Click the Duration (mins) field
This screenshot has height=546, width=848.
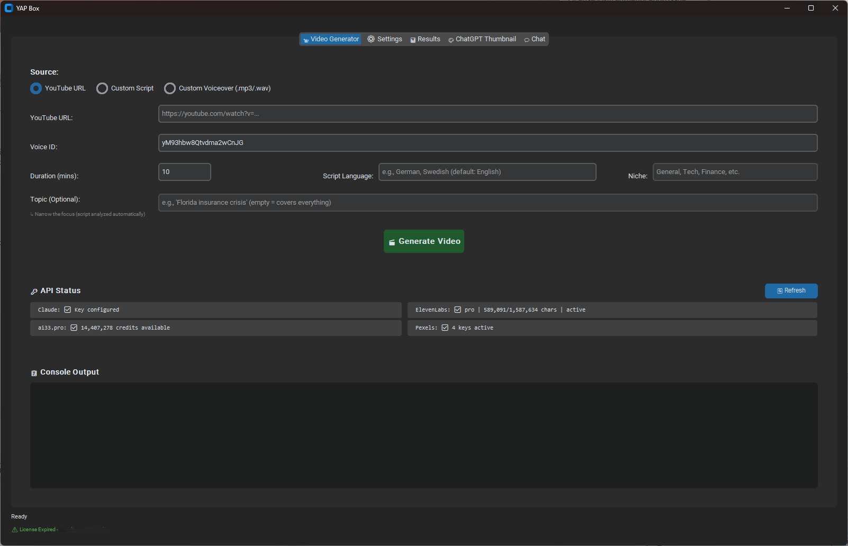184,172
